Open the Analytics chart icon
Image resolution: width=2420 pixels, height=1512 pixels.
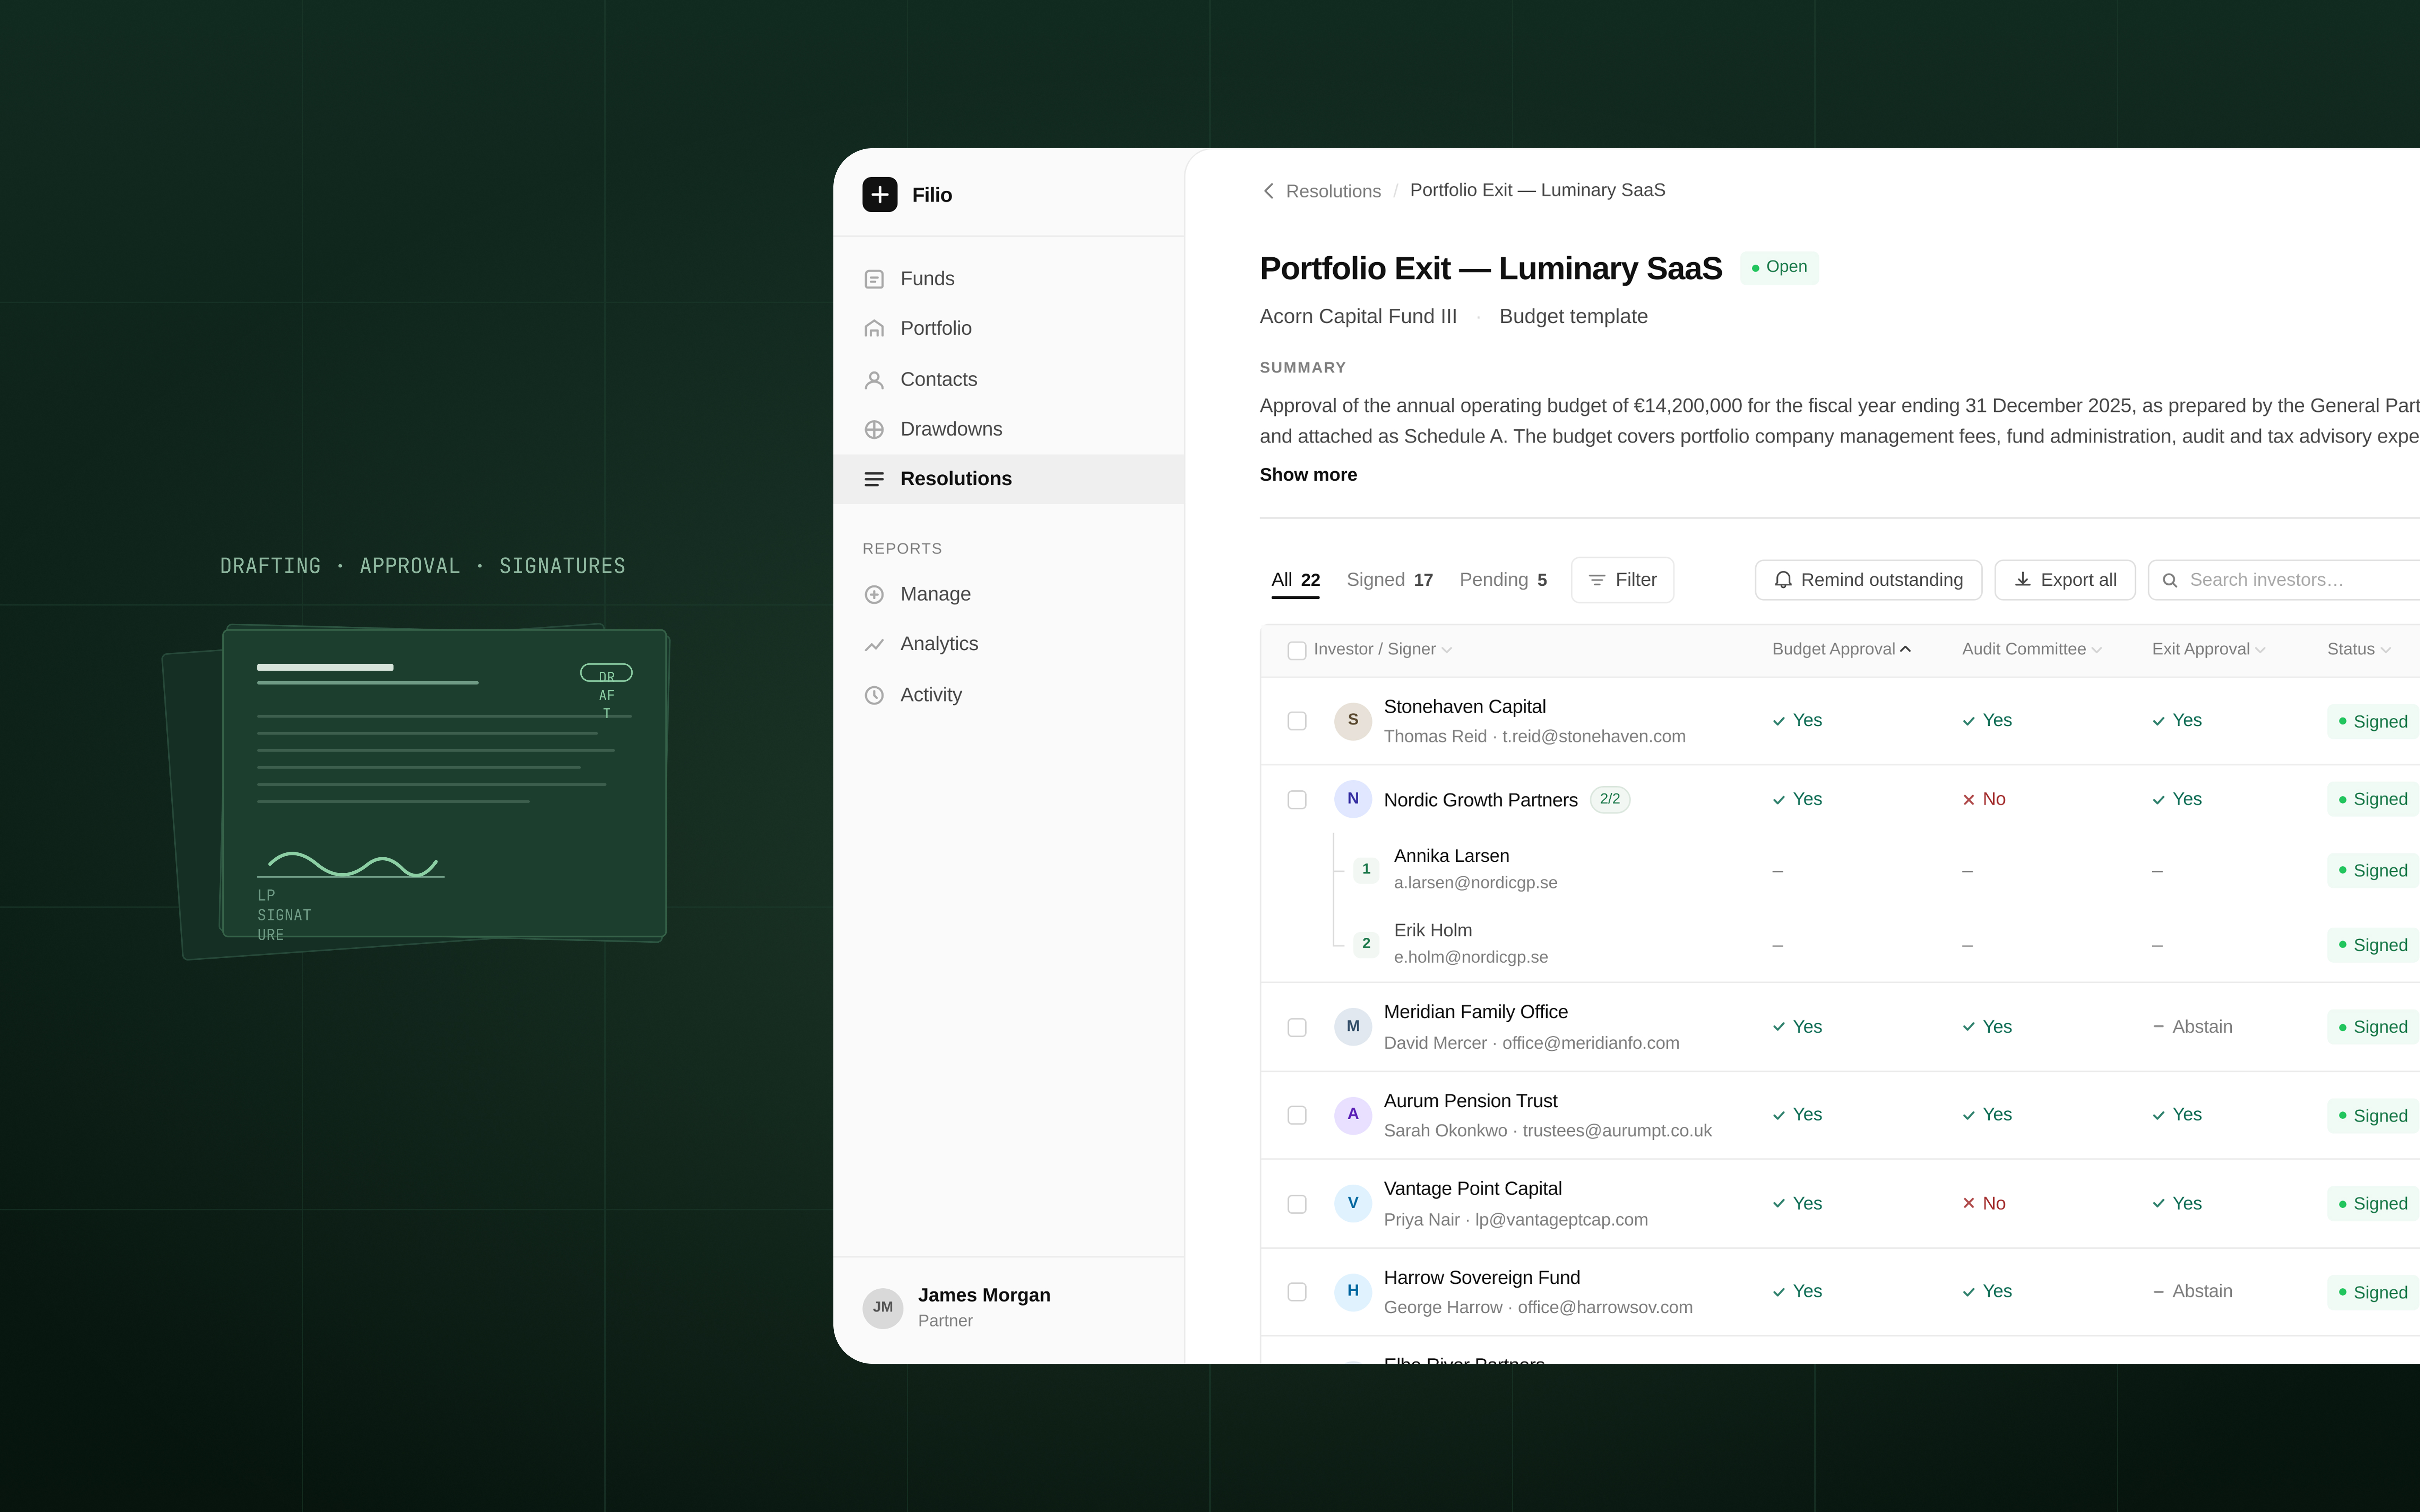click(873, 645)
